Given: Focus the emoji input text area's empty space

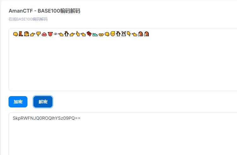Looking at the screenshot, I should coord(123,63).
